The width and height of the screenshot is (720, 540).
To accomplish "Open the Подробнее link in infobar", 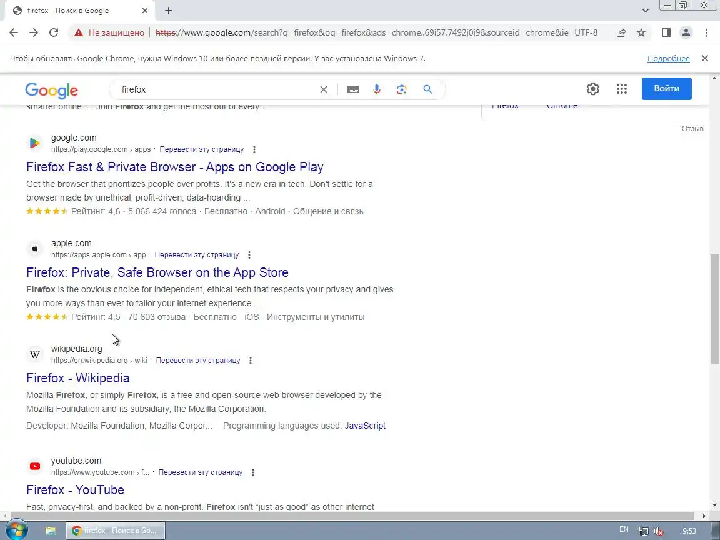I will click(669, 58).
